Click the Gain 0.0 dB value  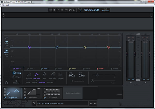tap(82, 76)
